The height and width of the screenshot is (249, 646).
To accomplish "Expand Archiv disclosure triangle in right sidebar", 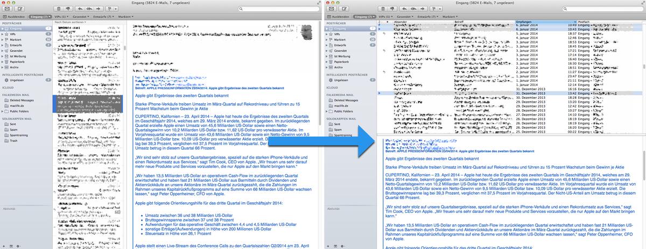I will click(x=328, y=67).
